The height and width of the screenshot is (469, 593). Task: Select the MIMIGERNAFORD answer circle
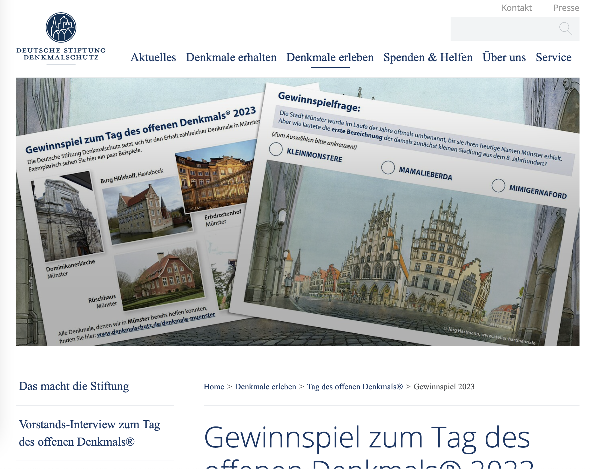[x=498, y=186]
